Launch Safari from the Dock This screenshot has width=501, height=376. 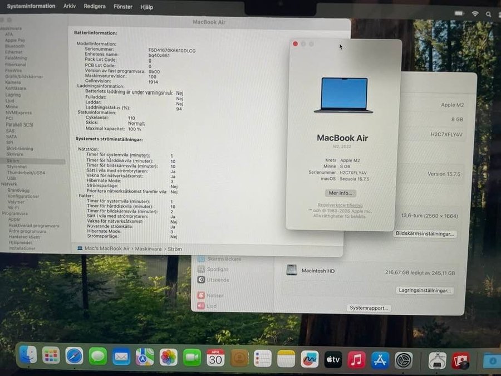(x=74, y=356)
